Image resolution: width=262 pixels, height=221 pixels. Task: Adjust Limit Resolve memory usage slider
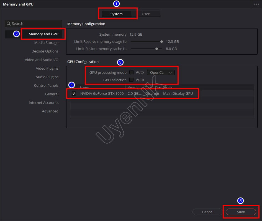pyautogui.click(x=161, y=42)
